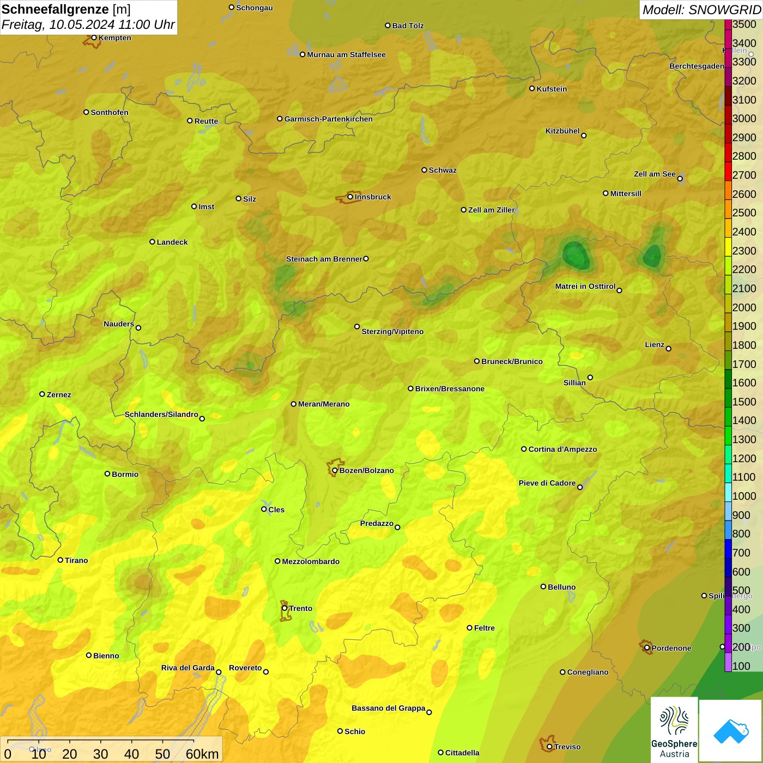Select the 1000 light cyan legend swatch
Image resolution: width=763 pixels, height=763 pixels.
[x=728, y=492]
